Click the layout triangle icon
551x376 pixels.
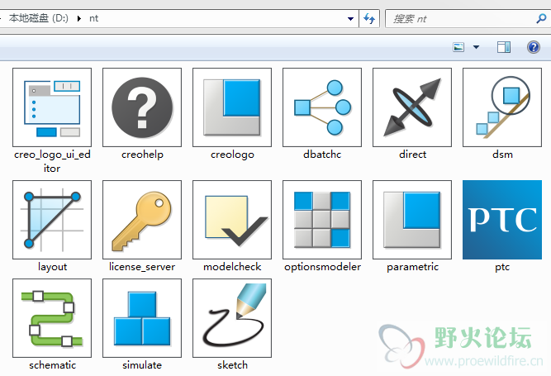tap(52, 220)
